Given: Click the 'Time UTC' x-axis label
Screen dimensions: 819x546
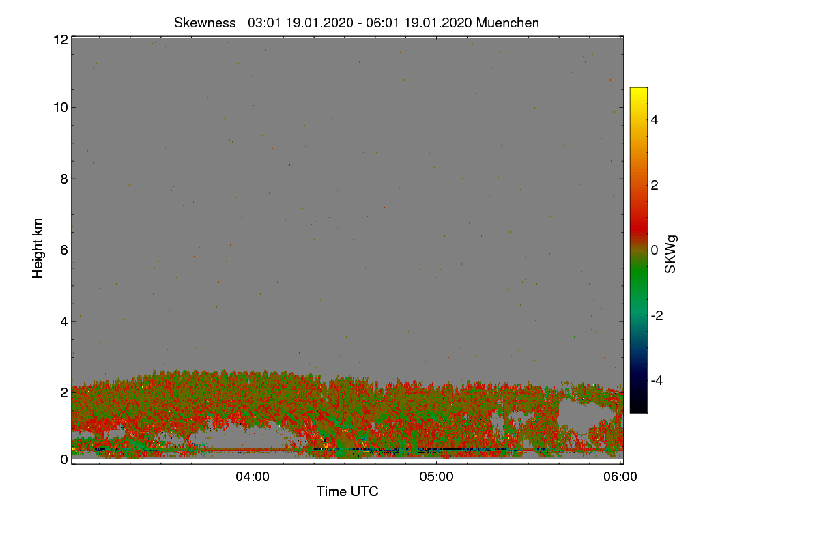Looking at the screenshot, I should (x=347, y=491).
